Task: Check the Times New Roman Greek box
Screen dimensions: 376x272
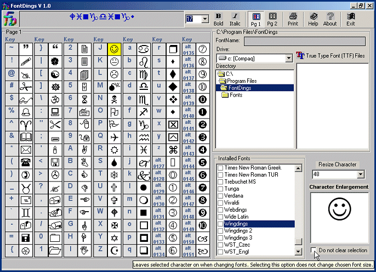Action: tap(220, 168)
